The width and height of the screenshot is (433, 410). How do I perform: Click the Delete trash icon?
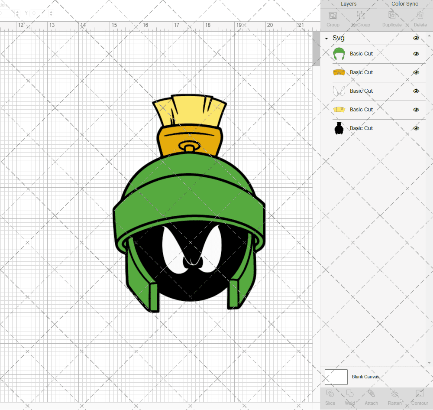(x=420, y=16)
